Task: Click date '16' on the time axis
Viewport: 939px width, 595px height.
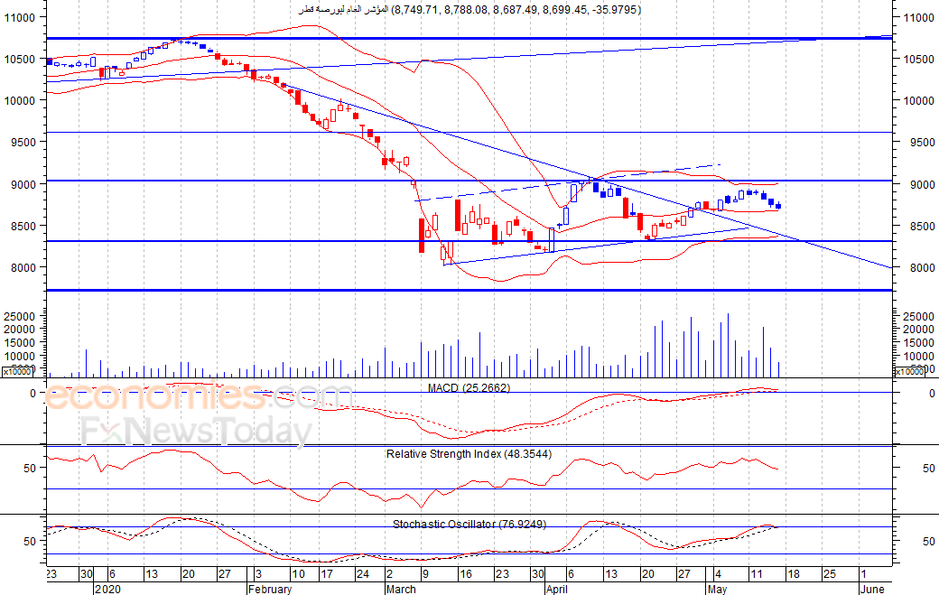Action: click(466, 574)
